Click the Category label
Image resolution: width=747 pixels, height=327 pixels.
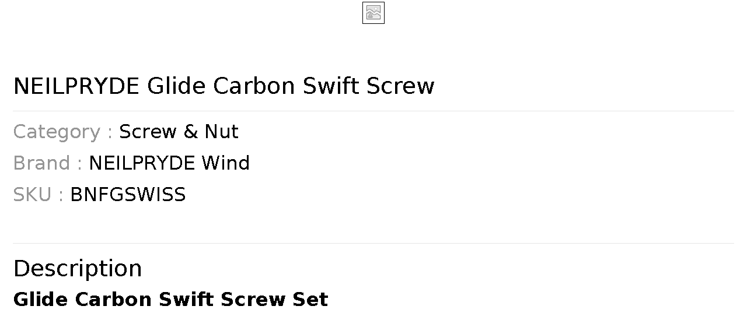pyautogui.click(x=57, y=132)
